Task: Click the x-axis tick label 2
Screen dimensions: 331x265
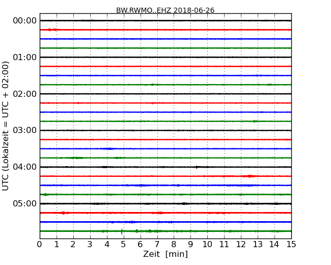Action: point(73,245)
